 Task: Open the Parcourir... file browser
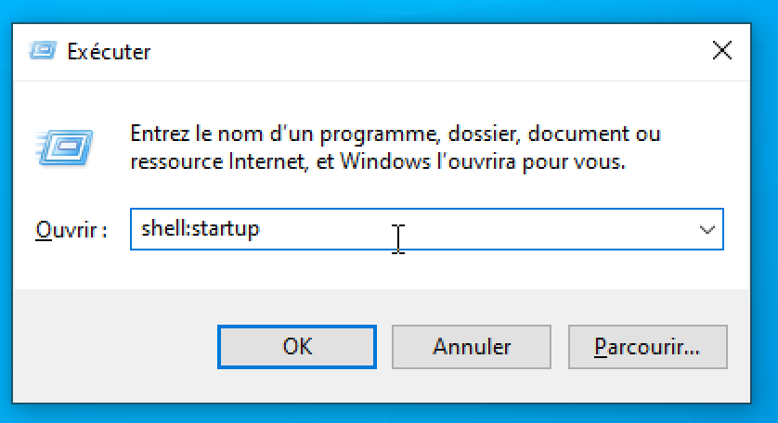[647, 347]
